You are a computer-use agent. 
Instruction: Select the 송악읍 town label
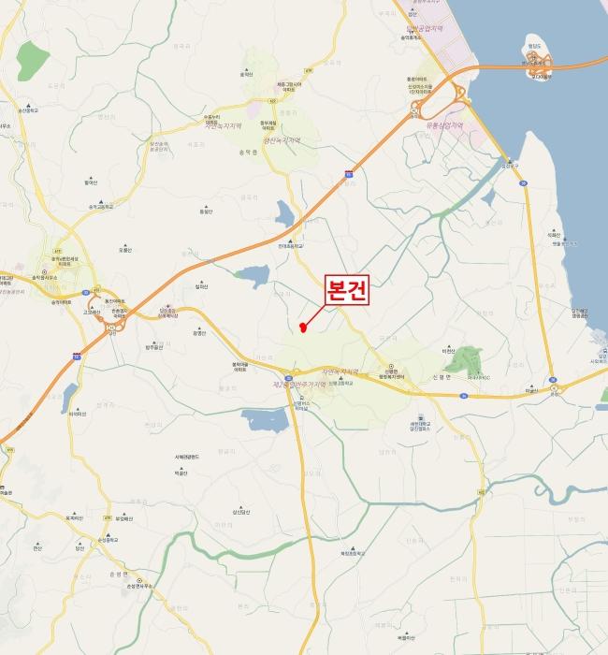click(248, 153)
